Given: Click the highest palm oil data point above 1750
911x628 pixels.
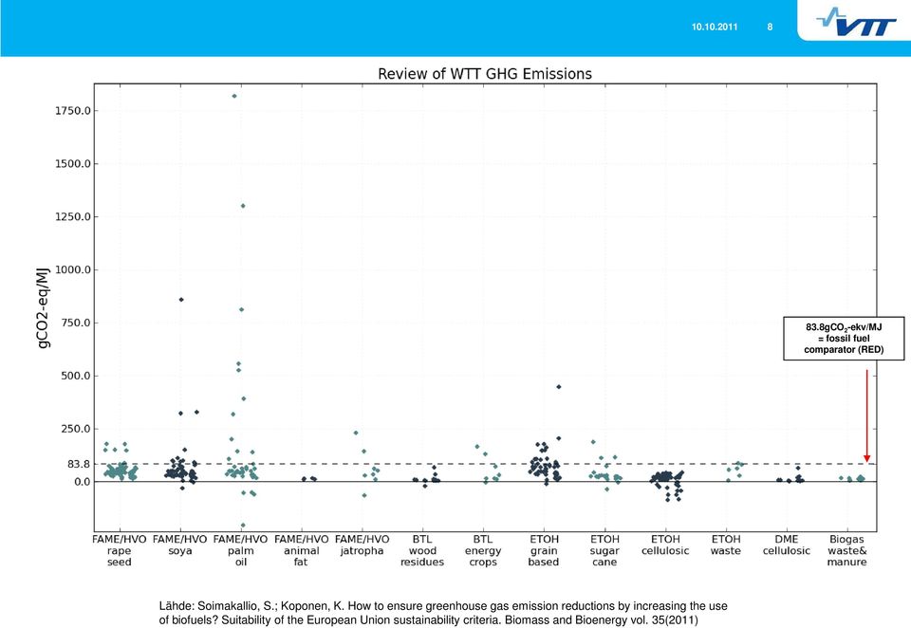Looking at the screenshot, I should coord(234,97).
